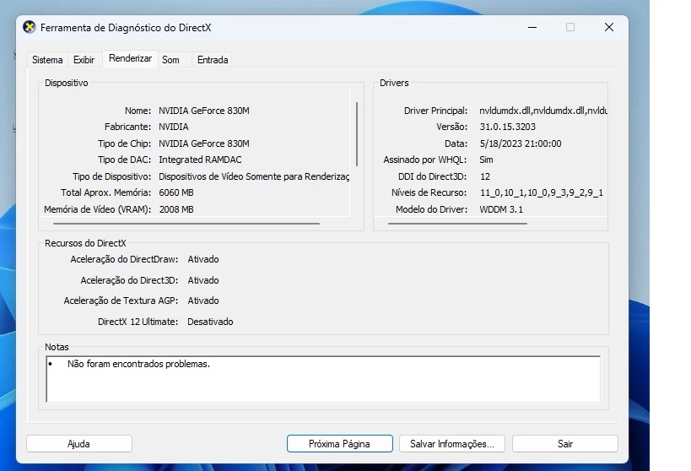Image resolution: width=691 pixels, height=471 pixels.
Task: Open the Exibir tab
Action: [84, 60]
